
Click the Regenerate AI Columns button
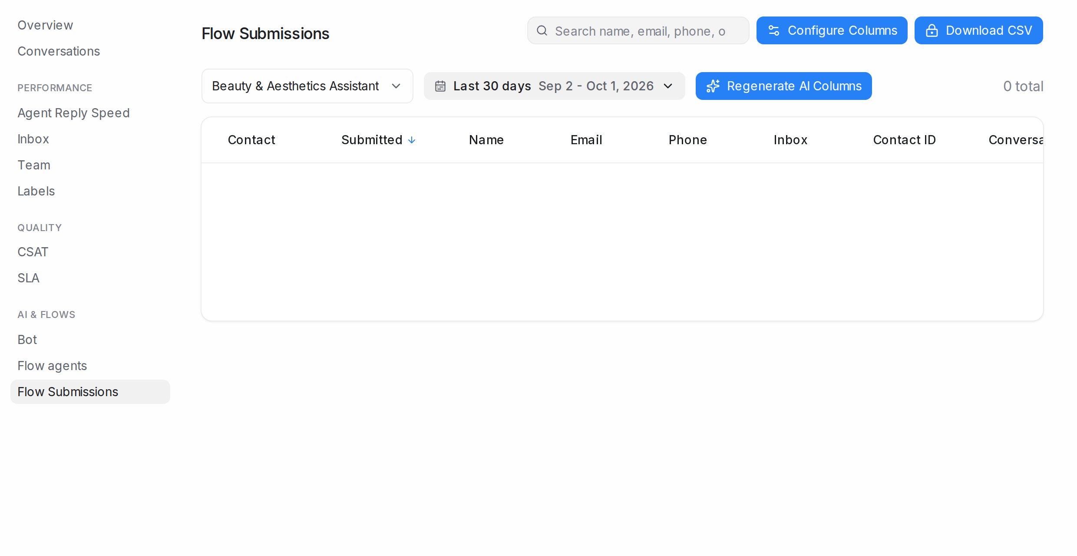tap(783, 86)
